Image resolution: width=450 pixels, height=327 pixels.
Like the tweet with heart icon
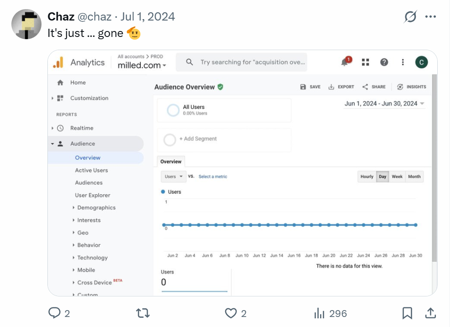pyautogui.click(x=231, y=313)
